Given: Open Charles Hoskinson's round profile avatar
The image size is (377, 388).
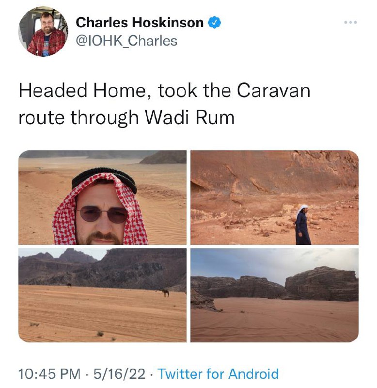Looking at the screenshot, I should [44, 32].
